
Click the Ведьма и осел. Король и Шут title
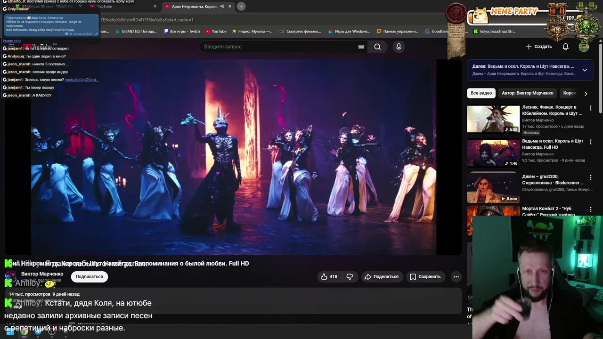(553, 144)
